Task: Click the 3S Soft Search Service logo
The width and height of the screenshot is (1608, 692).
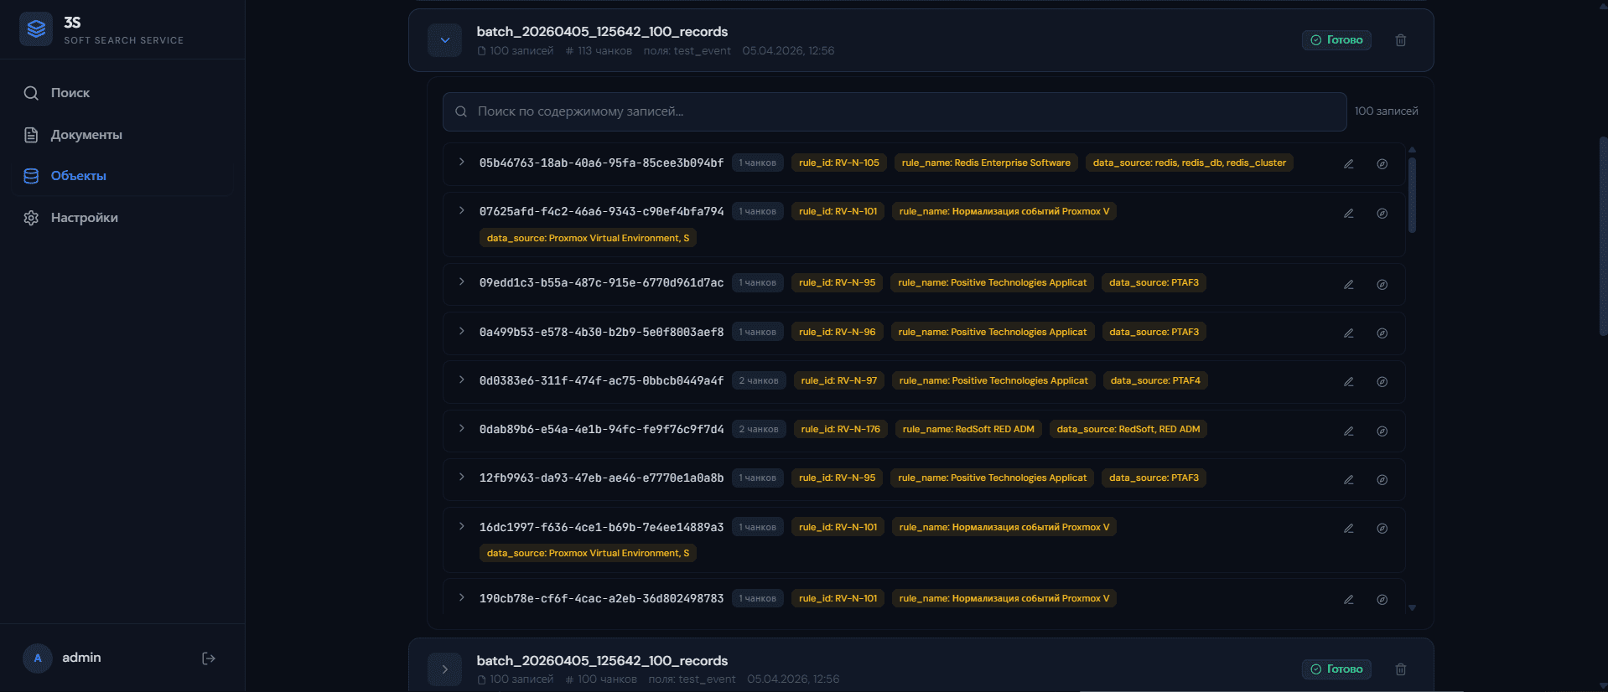Action: [36, 29]
